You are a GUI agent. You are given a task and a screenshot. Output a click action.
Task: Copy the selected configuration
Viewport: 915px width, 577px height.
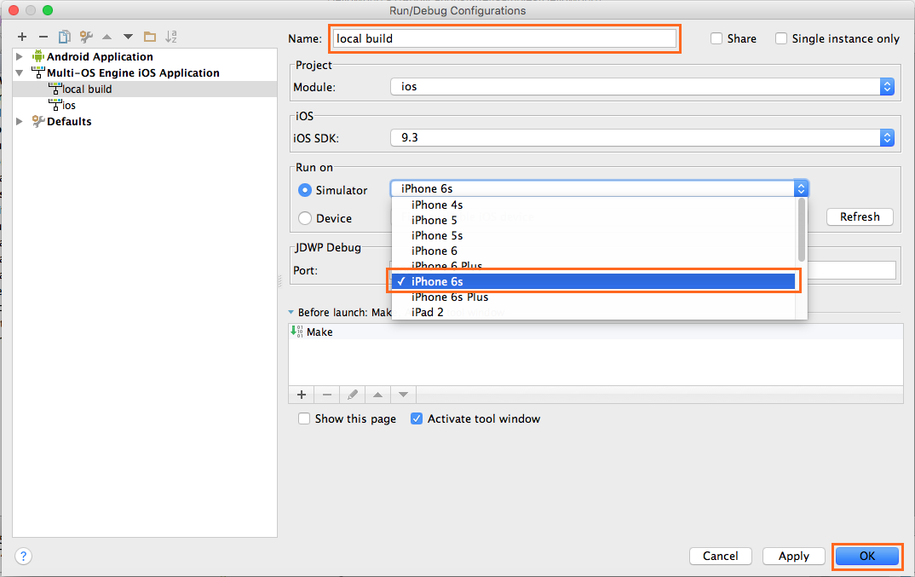(64, 37)
